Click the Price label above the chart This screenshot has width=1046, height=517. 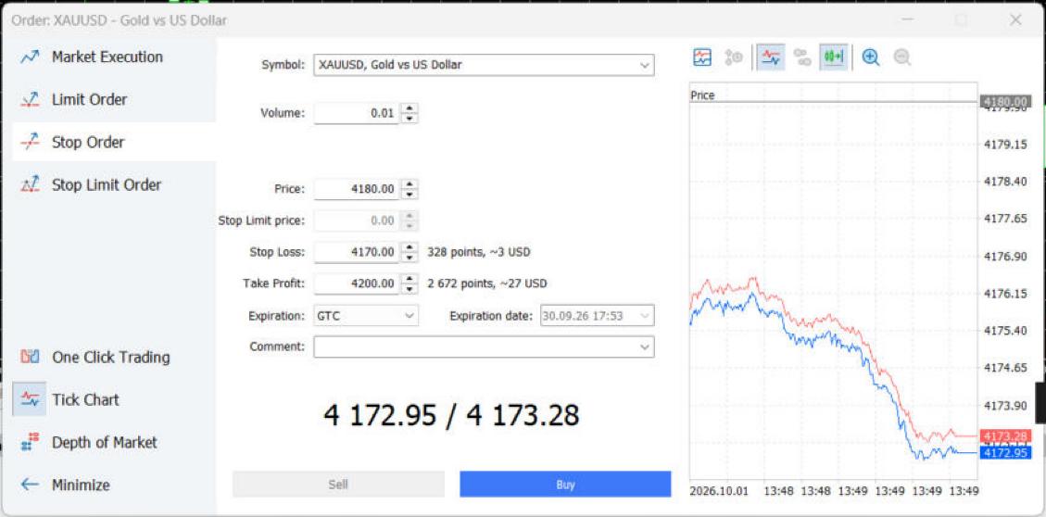(702, 95)
